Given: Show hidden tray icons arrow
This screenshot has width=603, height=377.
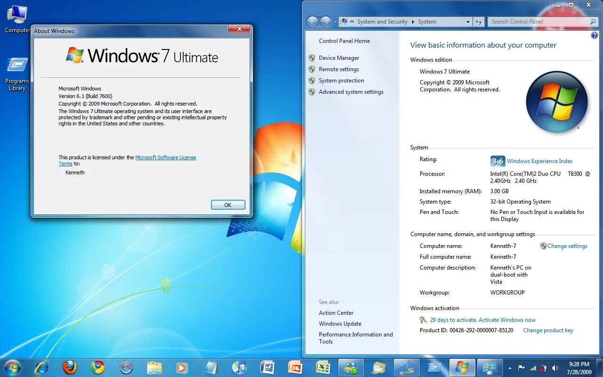Looking at the screenshot, I should point(510,368).
